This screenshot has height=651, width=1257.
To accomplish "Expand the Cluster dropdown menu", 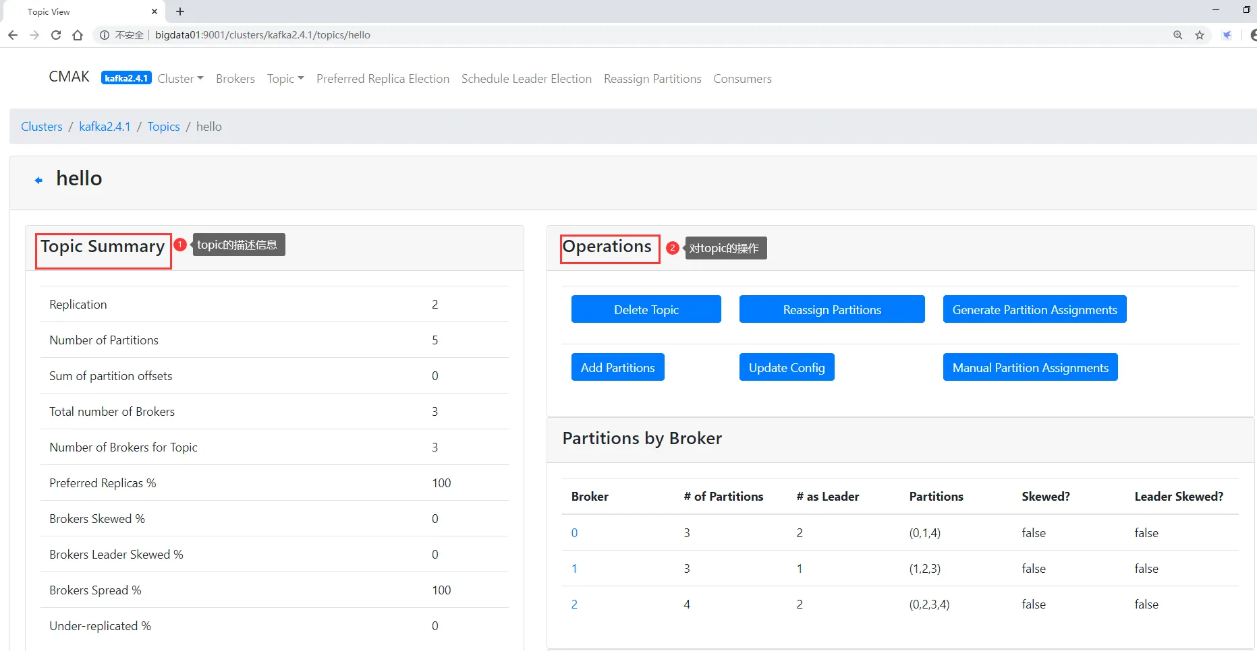I will (x=180, y=79).
